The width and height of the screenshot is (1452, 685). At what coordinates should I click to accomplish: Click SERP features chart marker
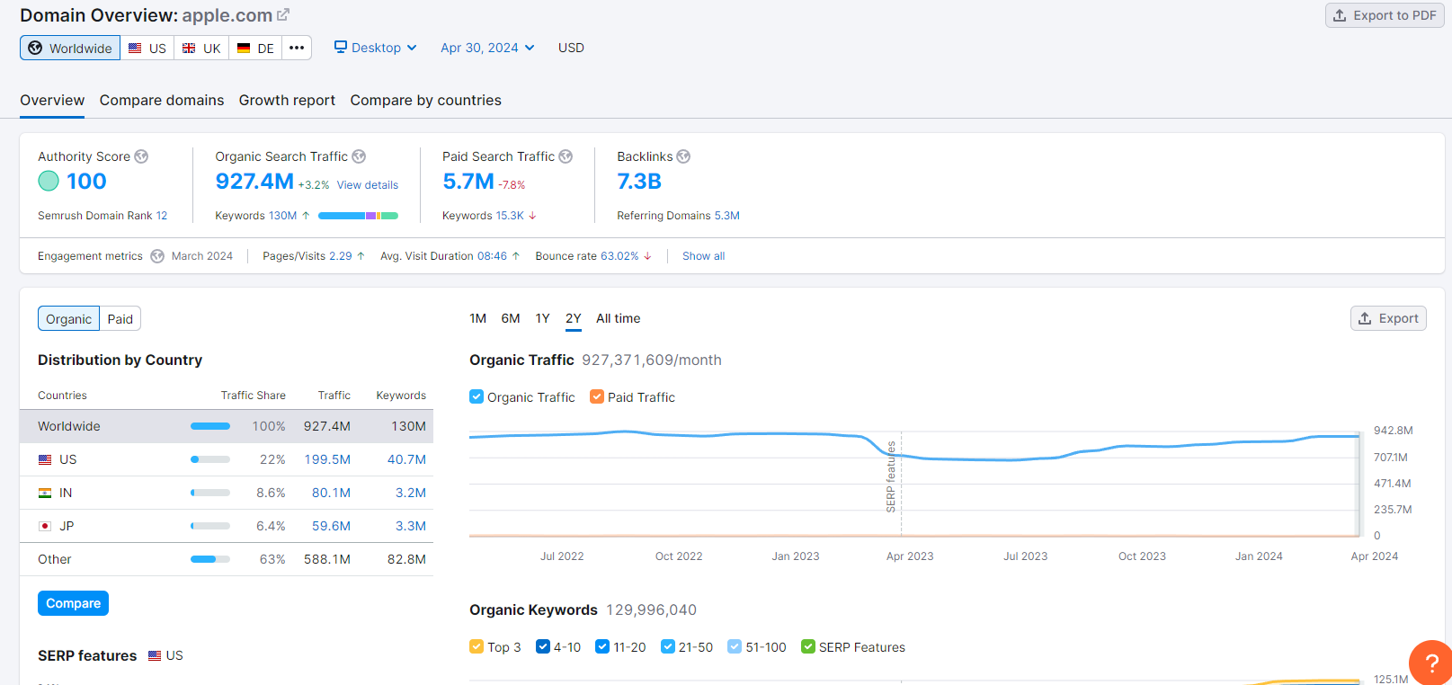coord(892,476)
